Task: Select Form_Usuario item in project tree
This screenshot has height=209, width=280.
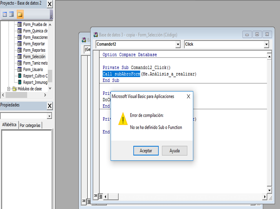Action: pos(33,69)
